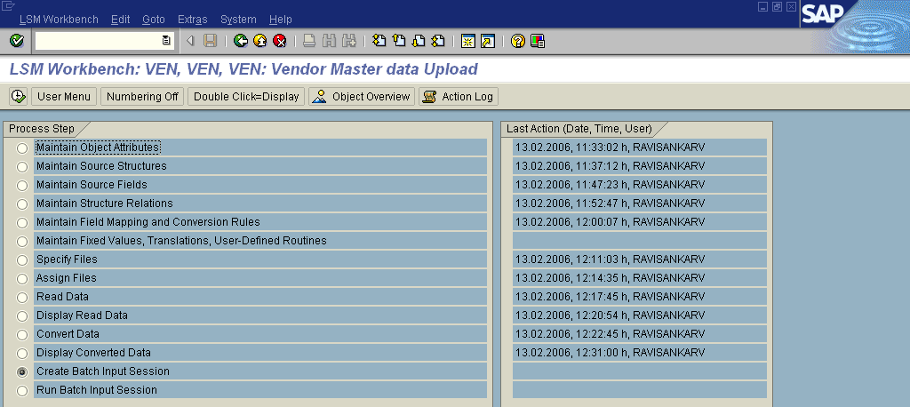Click the green Back arrow icon
The width and height of the screenshot is (910, 407).
click(241, 41)
